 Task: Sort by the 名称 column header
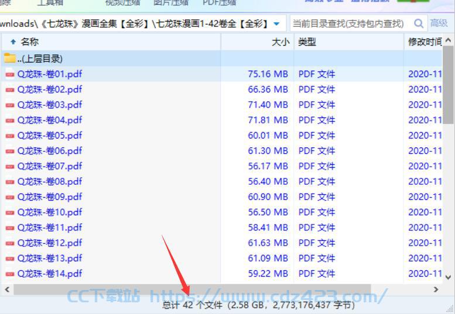coord(111,42)
